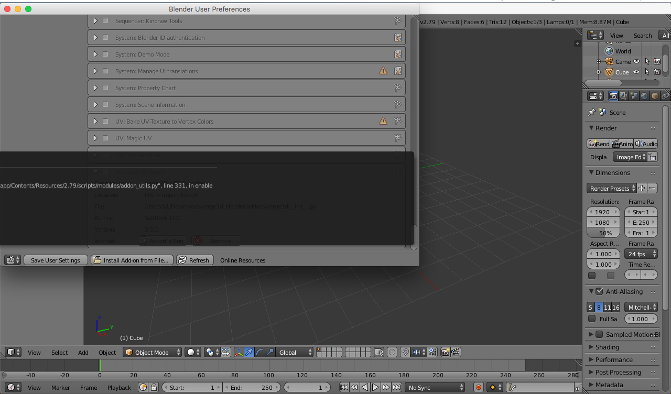The width and height of the screenshot is (671, 394).
Task: Toggle manipulate center points icon
Action: tap(226, 352)
